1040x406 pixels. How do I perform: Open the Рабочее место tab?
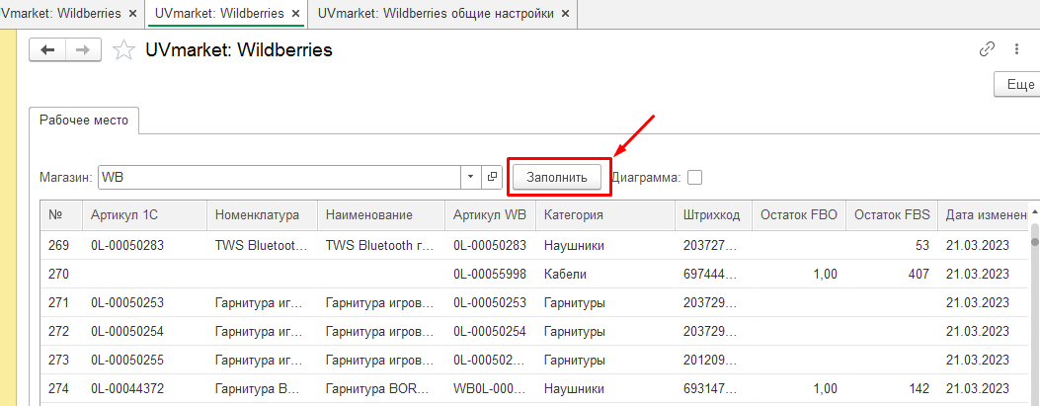84,121
